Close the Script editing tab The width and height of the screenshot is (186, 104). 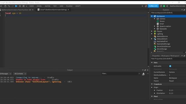(68, 10)
